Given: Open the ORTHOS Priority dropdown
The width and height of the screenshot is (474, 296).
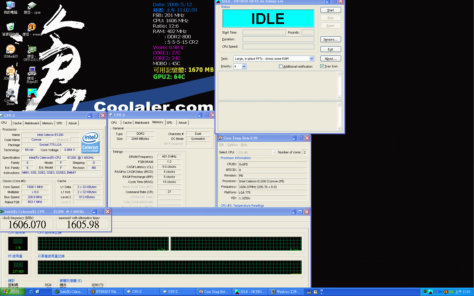Looking at the screenshot, I should [x=244, y=67].
